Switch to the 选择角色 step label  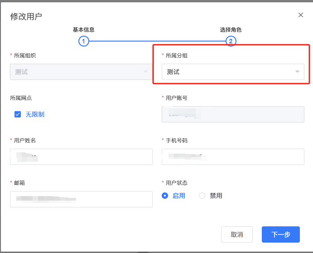tap(231, 30)
